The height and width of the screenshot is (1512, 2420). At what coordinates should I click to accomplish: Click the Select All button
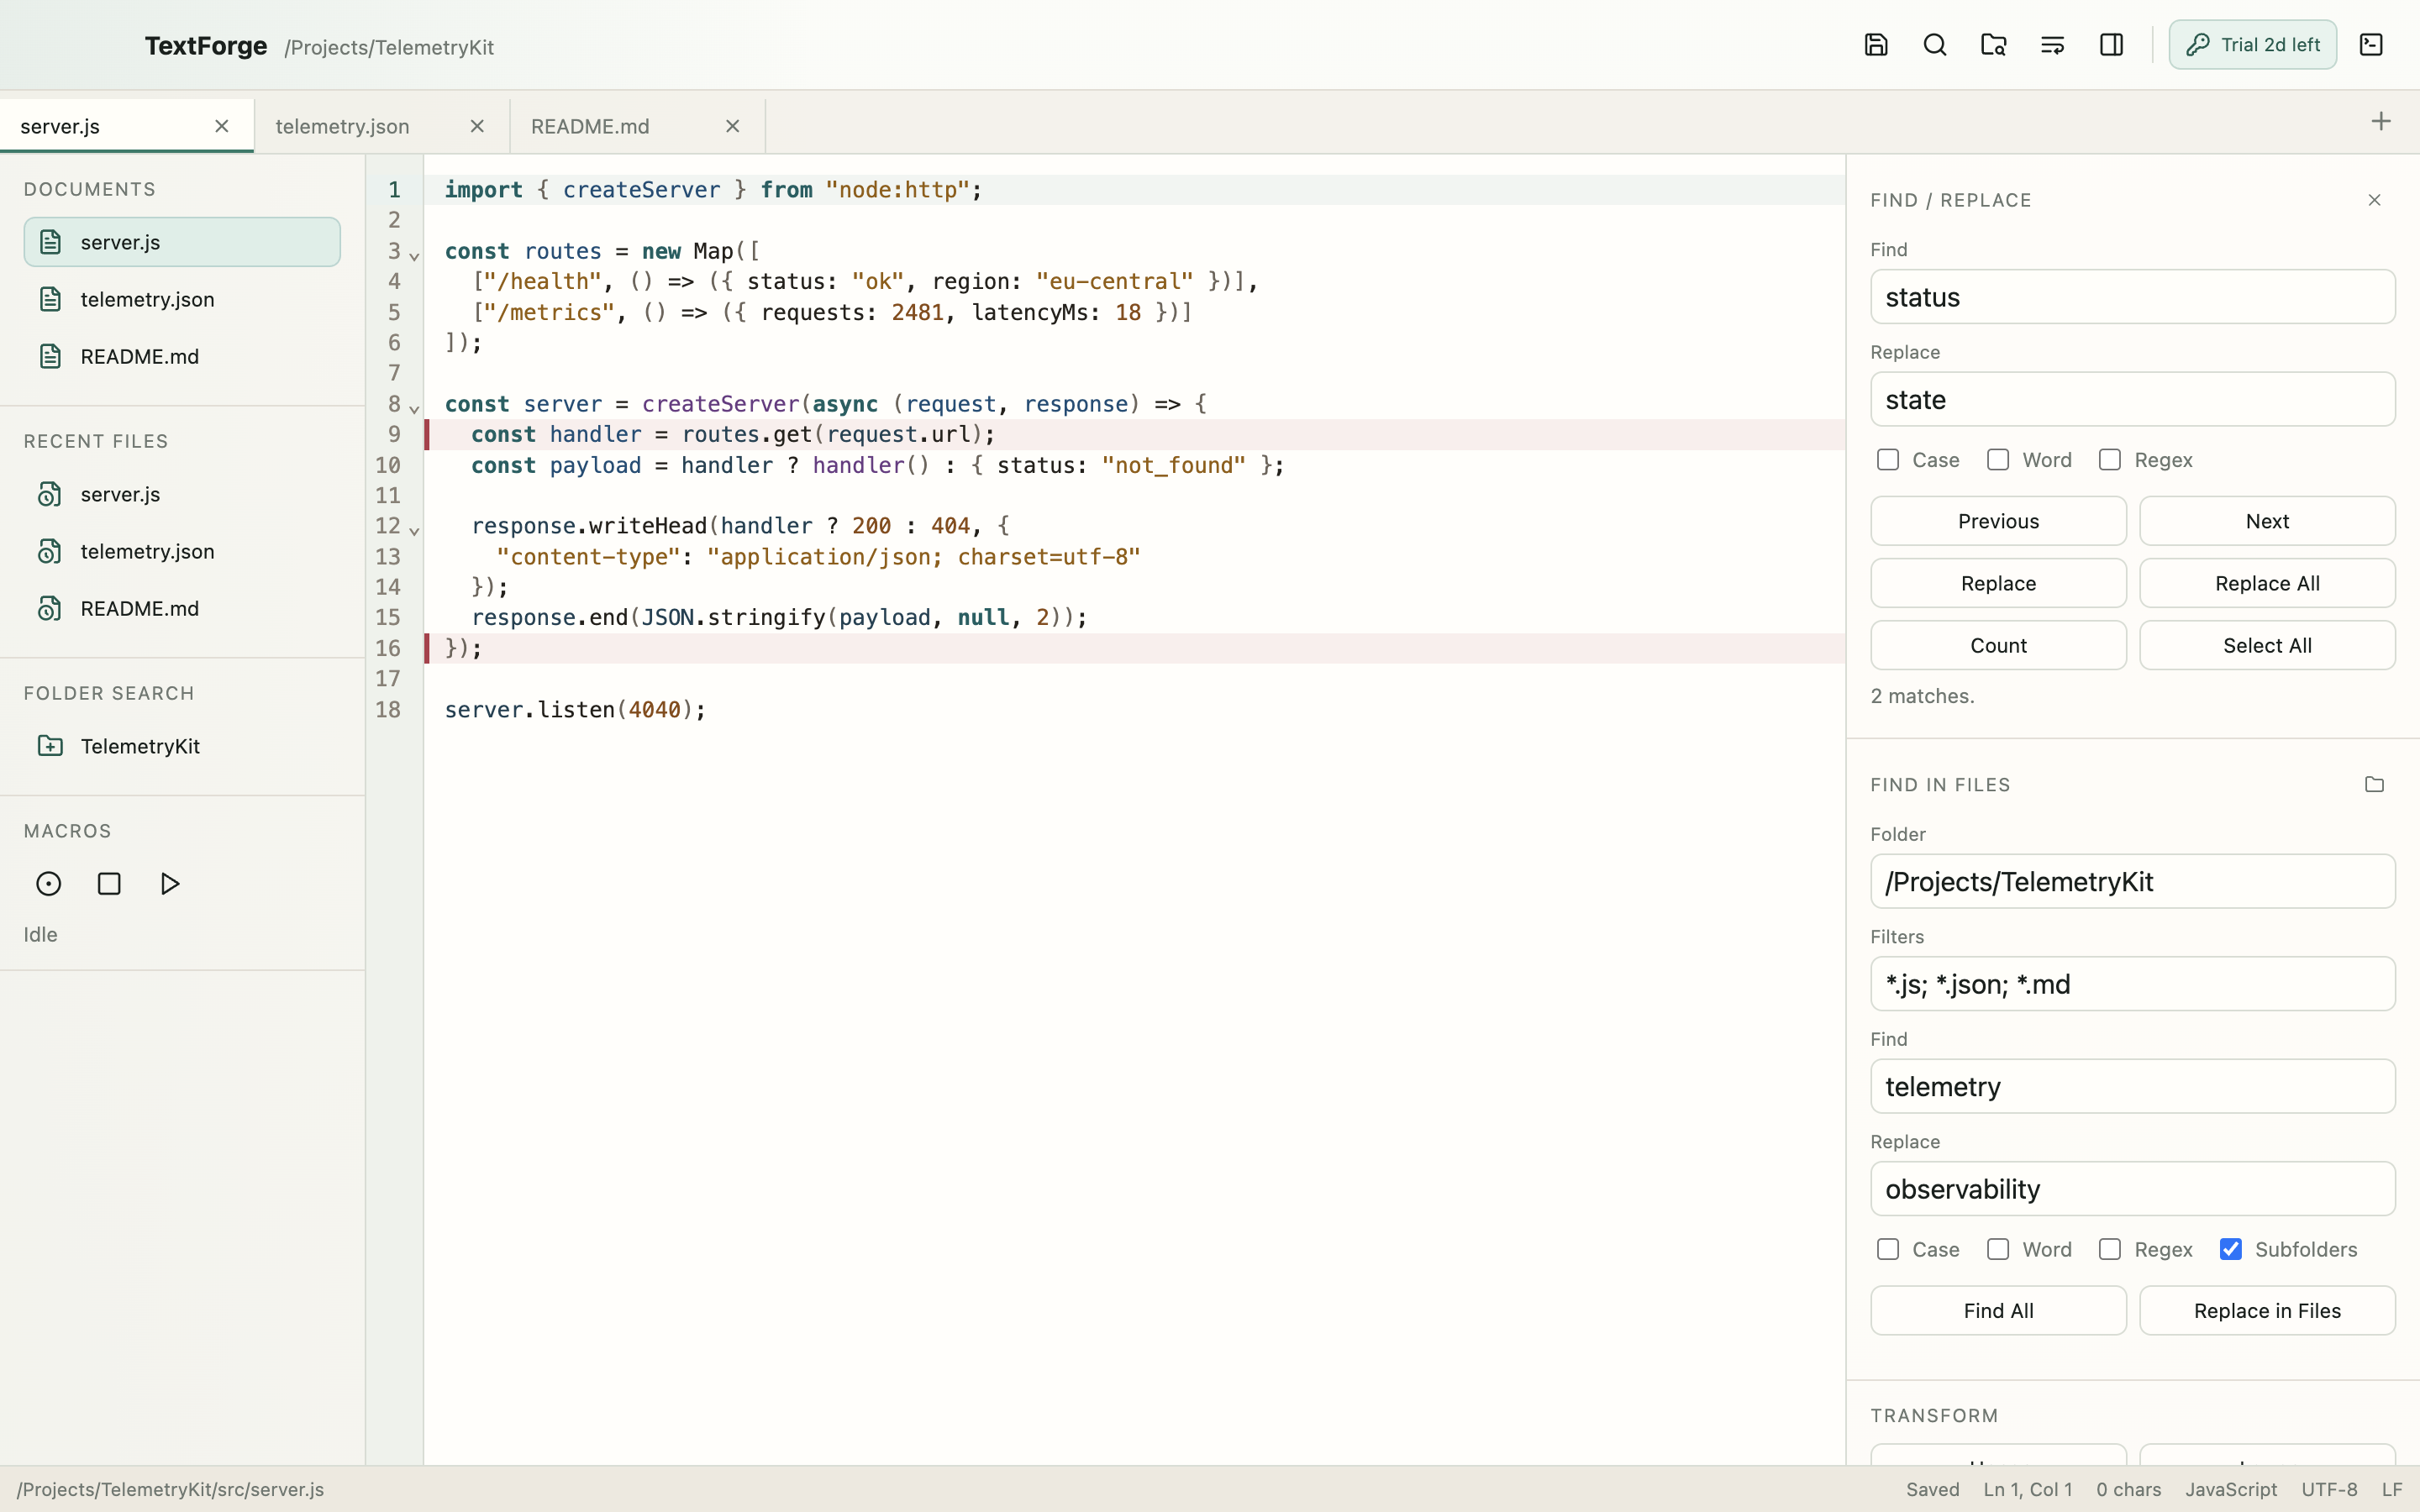[x=2267, y=645]
